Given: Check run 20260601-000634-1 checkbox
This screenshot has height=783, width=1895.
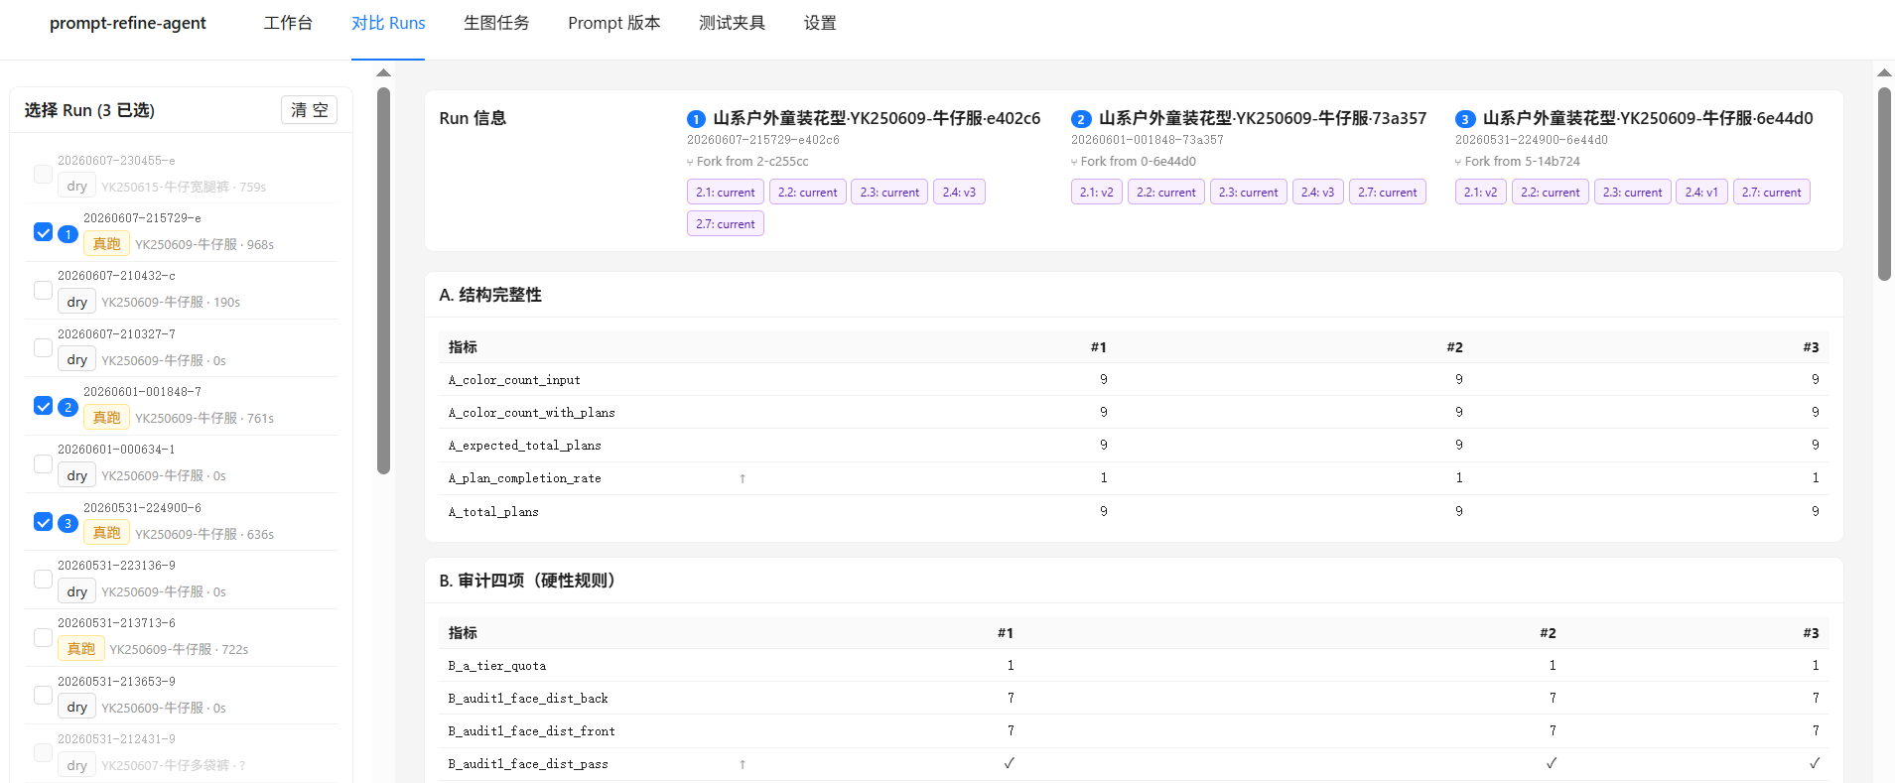Looking at the screenshot, I should click(x=43, y=463).
